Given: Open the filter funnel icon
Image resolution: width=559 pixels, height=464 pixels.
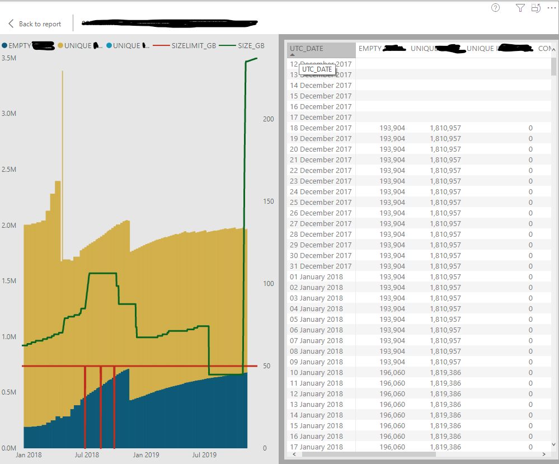Looking at the screenshot, I should pos(520,8).
